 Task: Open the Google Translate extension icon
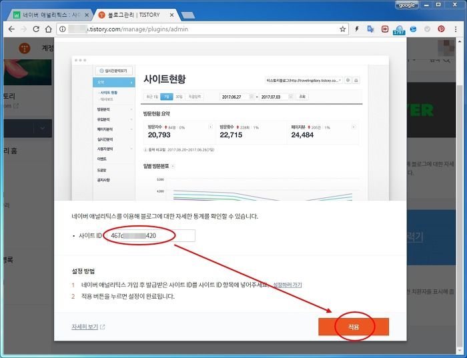pyautogui.click(x=370, y=29)
